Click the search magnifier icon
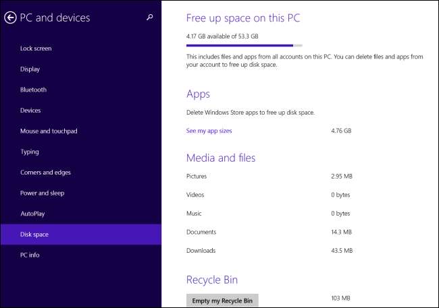Image resolution: width=439 pixels, height=308 pixels. (149, 18)
